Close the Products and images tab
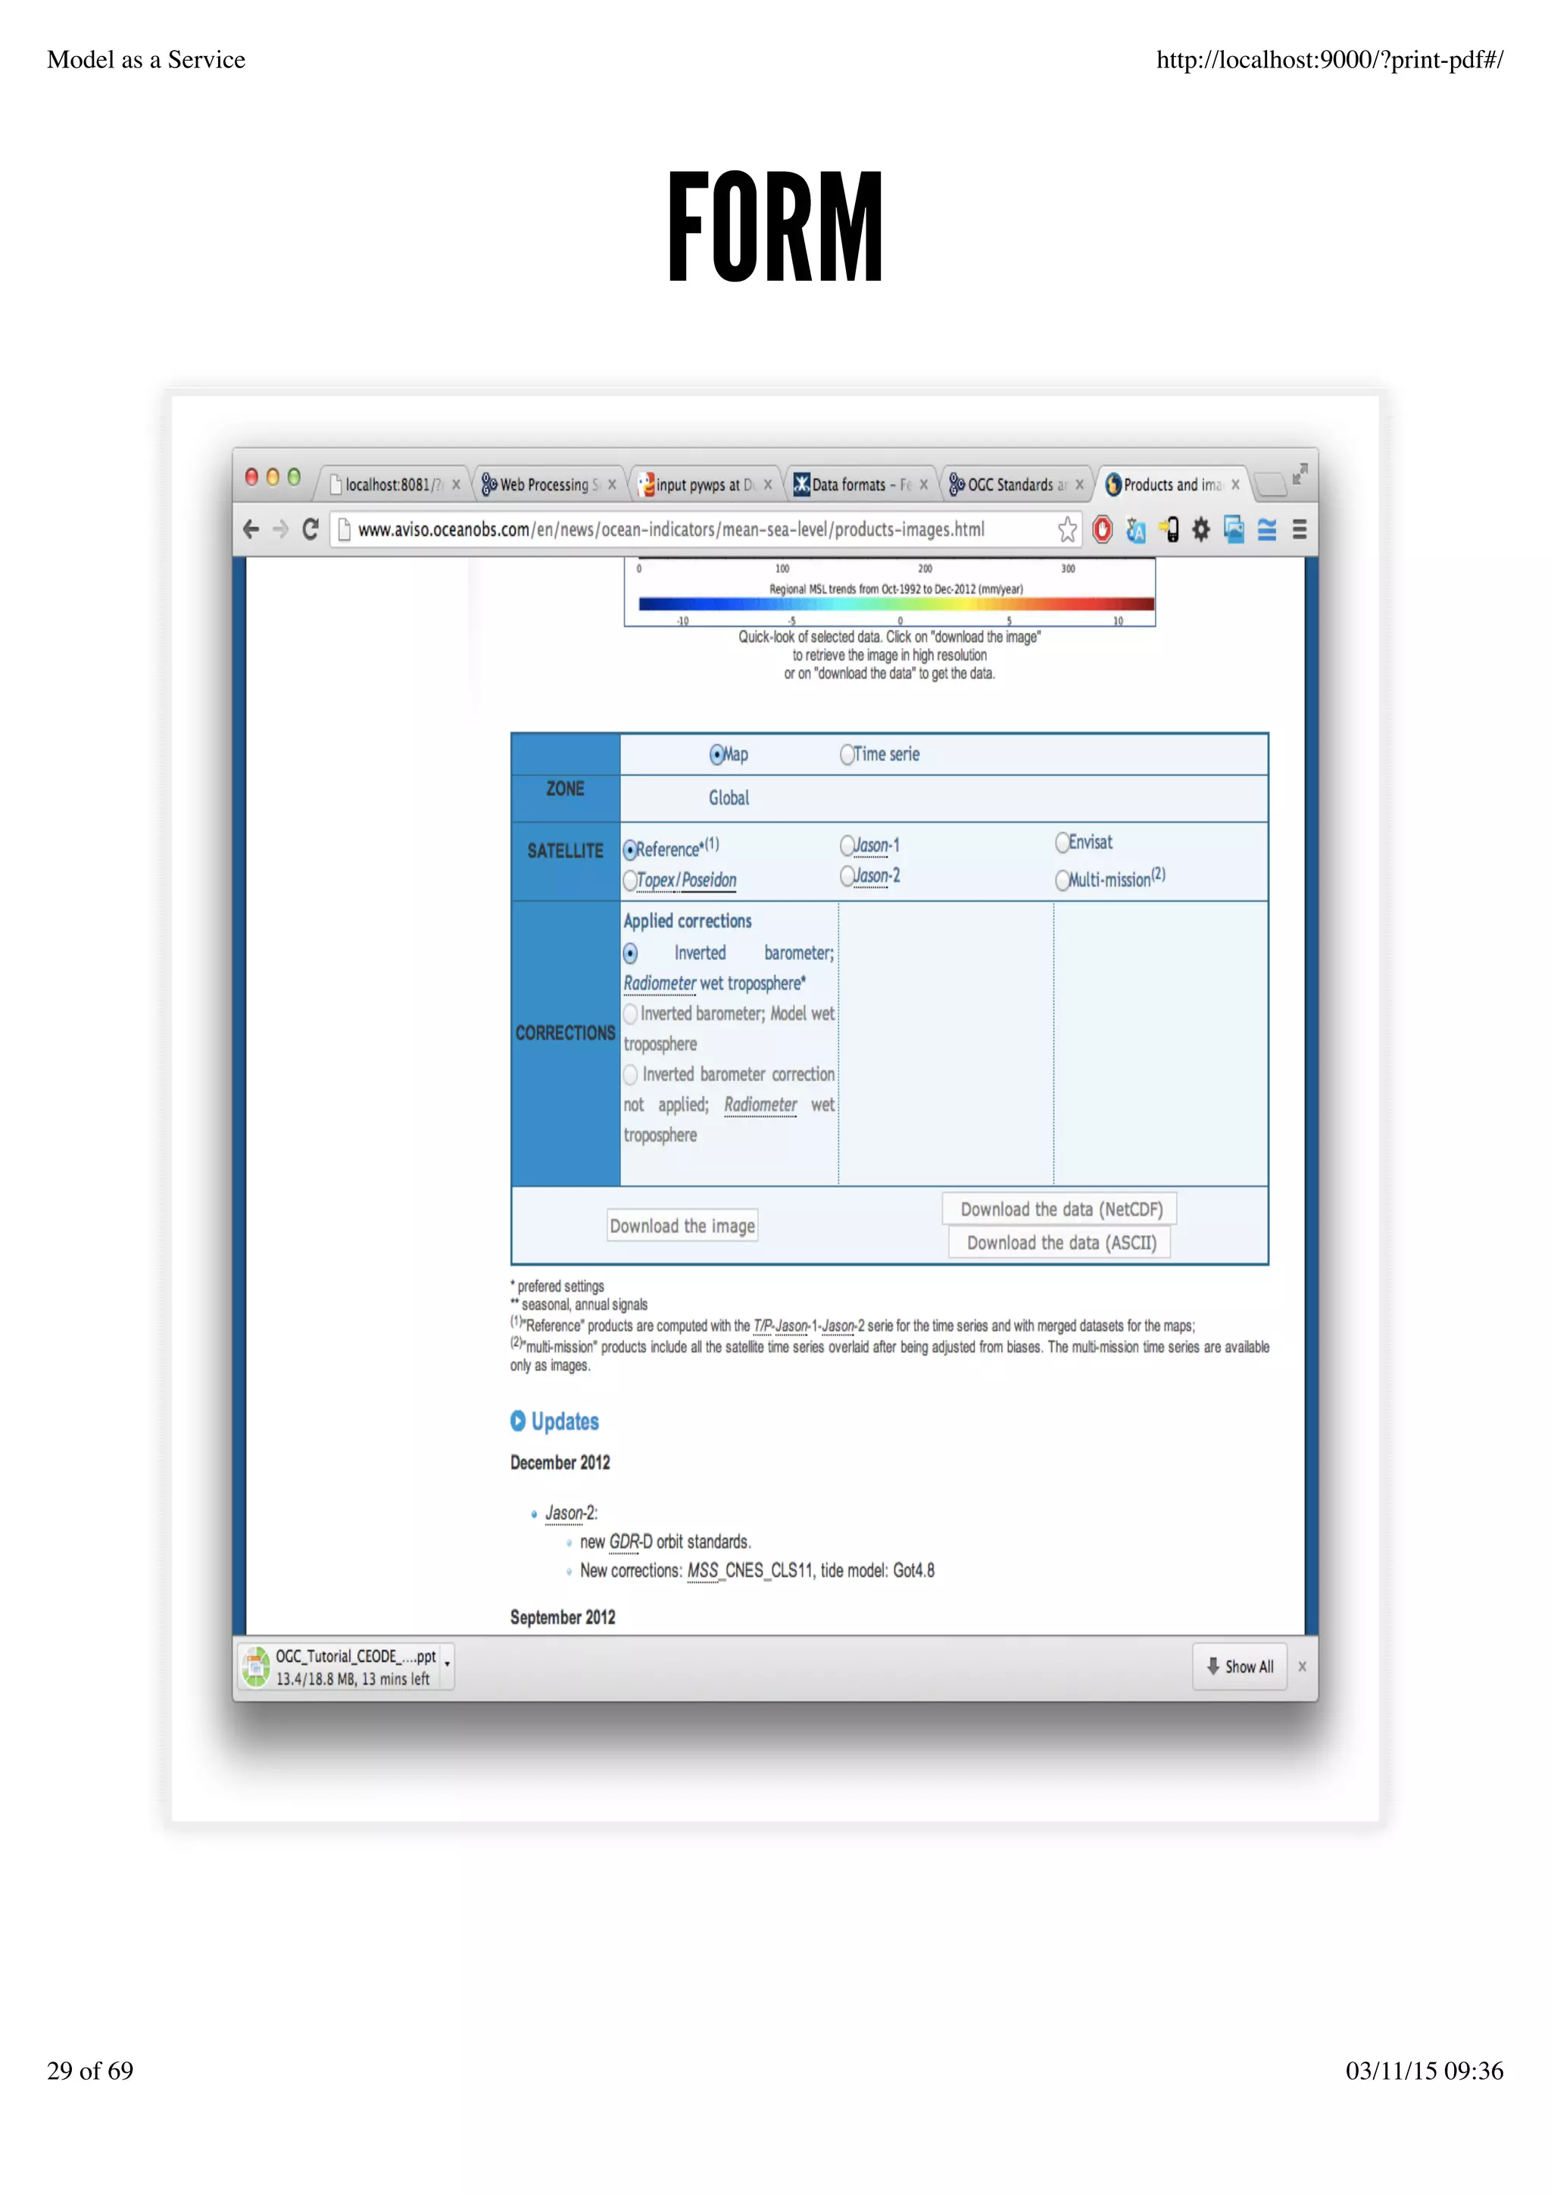 coord(1236,485)
